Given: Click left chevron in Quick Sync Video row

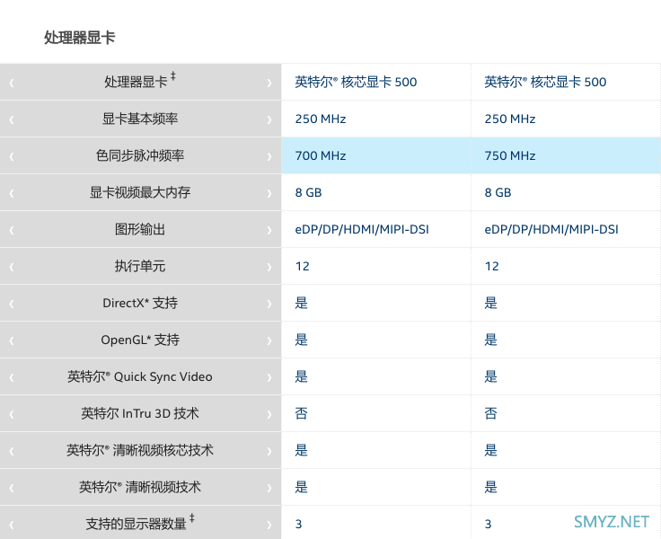Looking at the screenshot, I should [x=12, y=377].
